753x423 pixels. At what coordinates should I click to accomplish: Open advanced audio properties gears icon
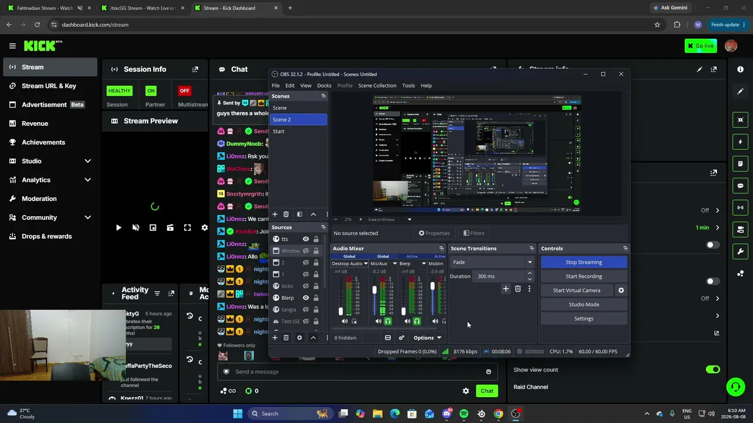coord(401,338)
